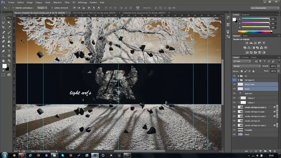Screen dimensions: 281x158
Task: Select the Brush tool
Action: coord(9,32)
